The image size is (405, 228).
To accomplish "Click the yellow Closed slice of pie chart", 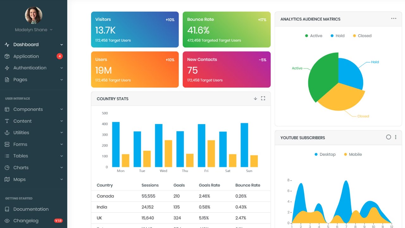I will coord(342,98).
